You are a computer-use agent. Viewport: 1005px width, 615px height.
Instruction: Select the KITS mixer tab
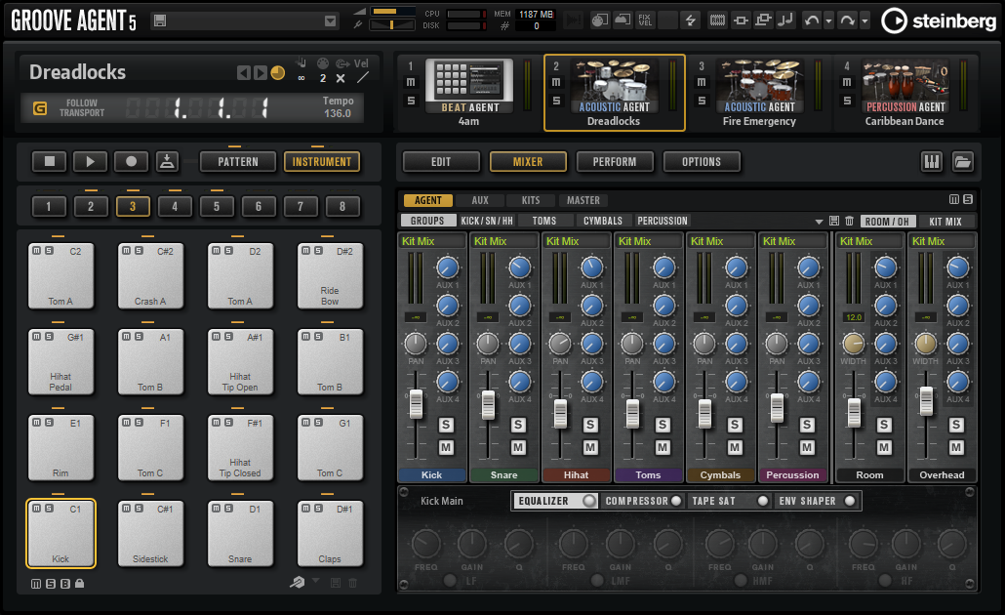point(531,200)
